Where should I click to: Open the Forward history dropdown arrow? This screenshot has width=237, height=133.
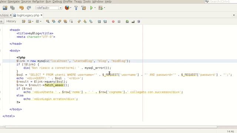[40, 21]
